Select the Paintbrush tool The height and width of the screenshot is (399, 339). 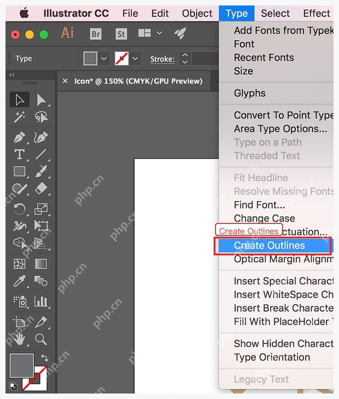[41, 171]
